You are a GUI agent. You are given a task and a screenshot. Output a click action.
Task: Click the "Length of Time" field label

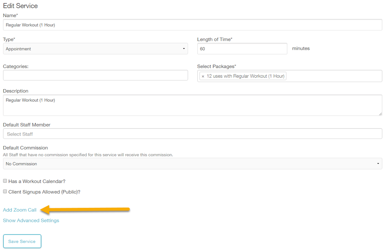[215, 40]
